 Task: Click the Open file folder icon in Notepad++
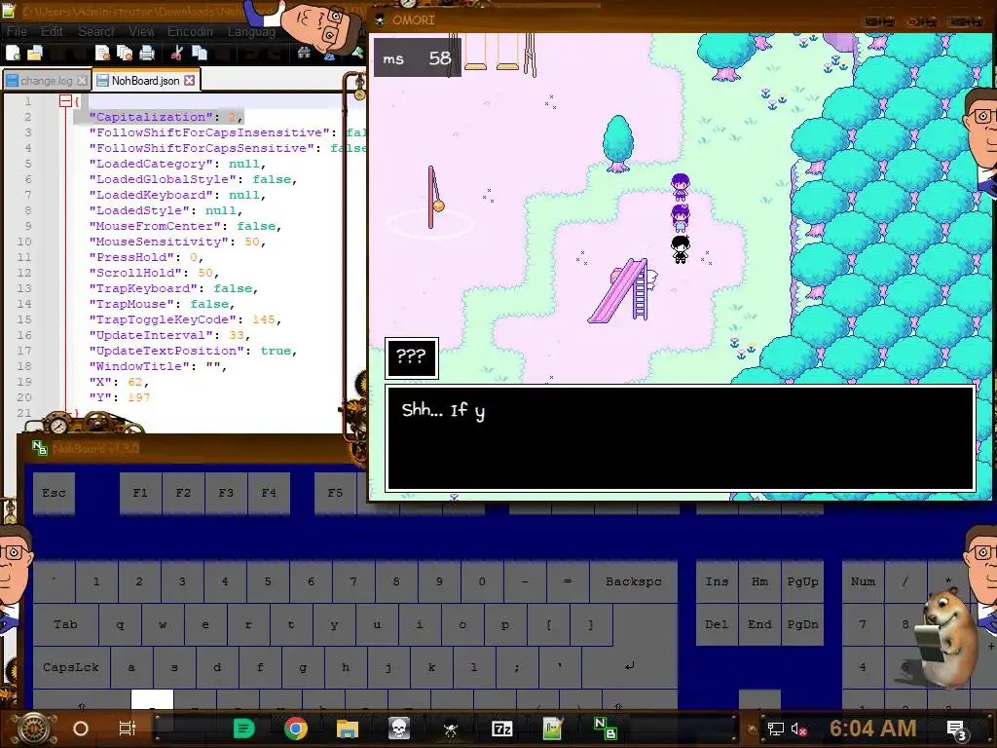coord(34,53)
